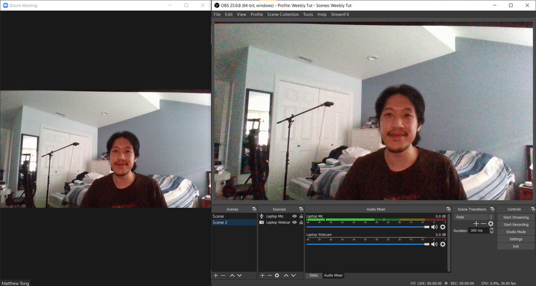Screen dimensions: 536x286
Task: Open the StreamFX menu
Action: [x=340, y=15]
